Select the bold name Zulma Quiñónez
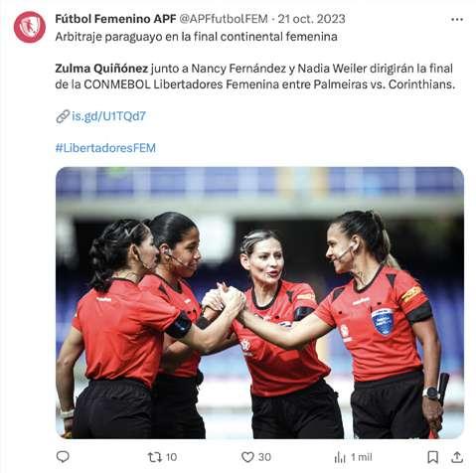This screenshot has height=473, width=476. 101,69
